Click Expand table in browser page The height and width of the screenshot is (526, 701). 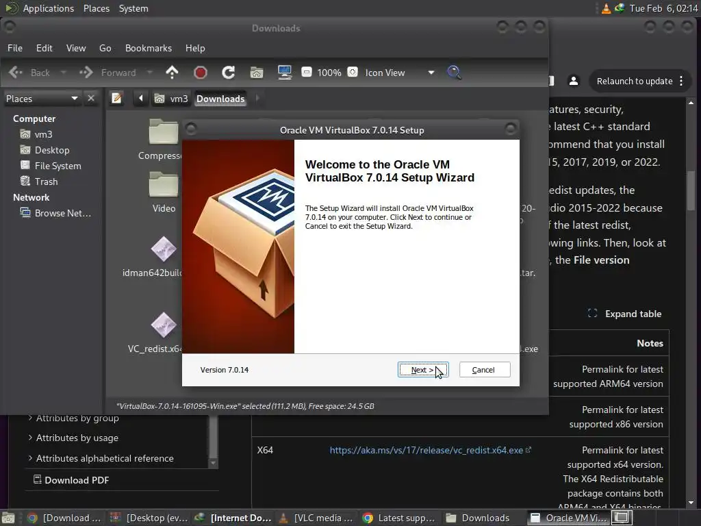click(x=625, y=314)
